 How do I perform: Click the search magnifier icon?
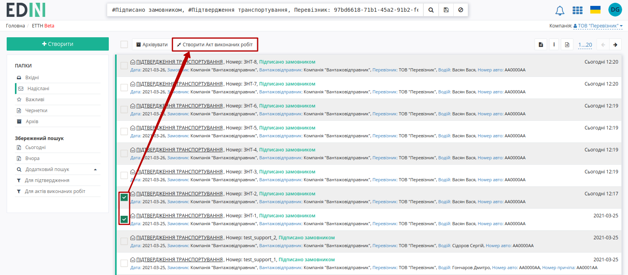pos(431,10)
